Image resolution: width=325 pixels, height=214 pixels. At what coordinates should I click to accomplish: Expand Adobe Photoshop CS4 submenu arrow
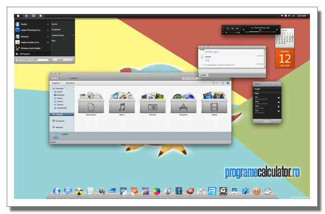[48, 30]
